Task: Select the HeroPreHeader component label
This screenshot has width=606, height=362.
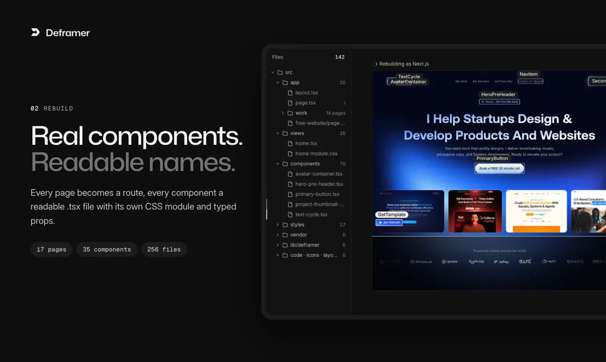Action: [499, 94]
